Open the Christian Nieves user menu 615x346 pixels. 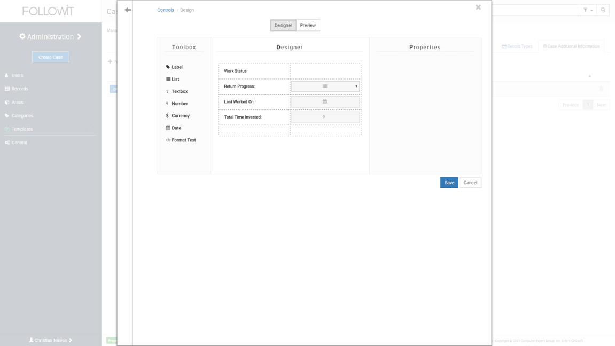point(51,340)
